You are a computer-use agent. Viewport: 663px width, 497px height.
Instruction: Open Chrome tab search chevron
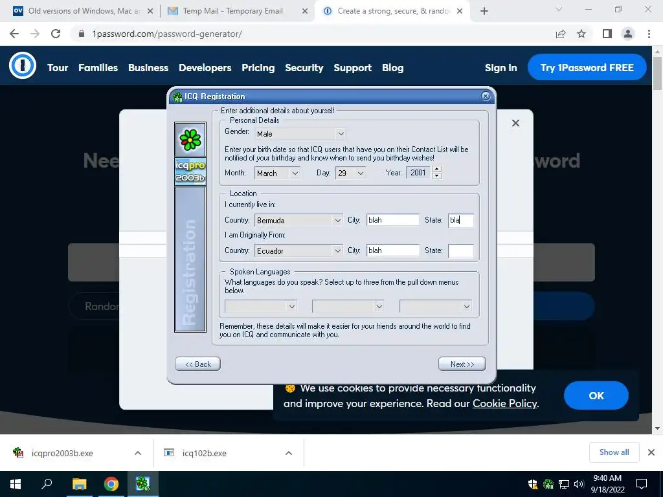click(559, 9)
